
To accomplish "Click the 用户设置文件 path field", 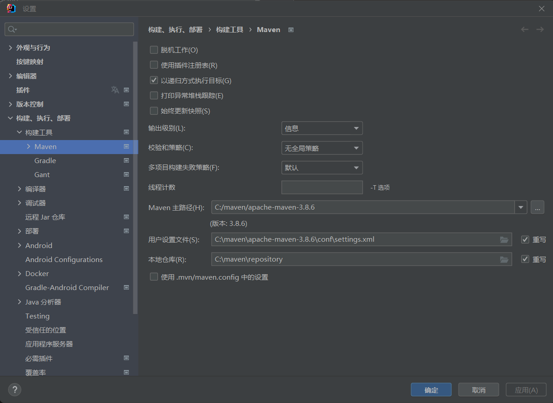I will (x=362, y=239).
